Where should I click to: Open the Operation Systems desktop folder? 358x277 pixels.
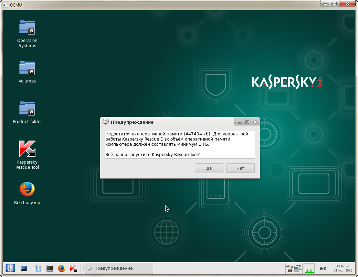coord(27,34)
